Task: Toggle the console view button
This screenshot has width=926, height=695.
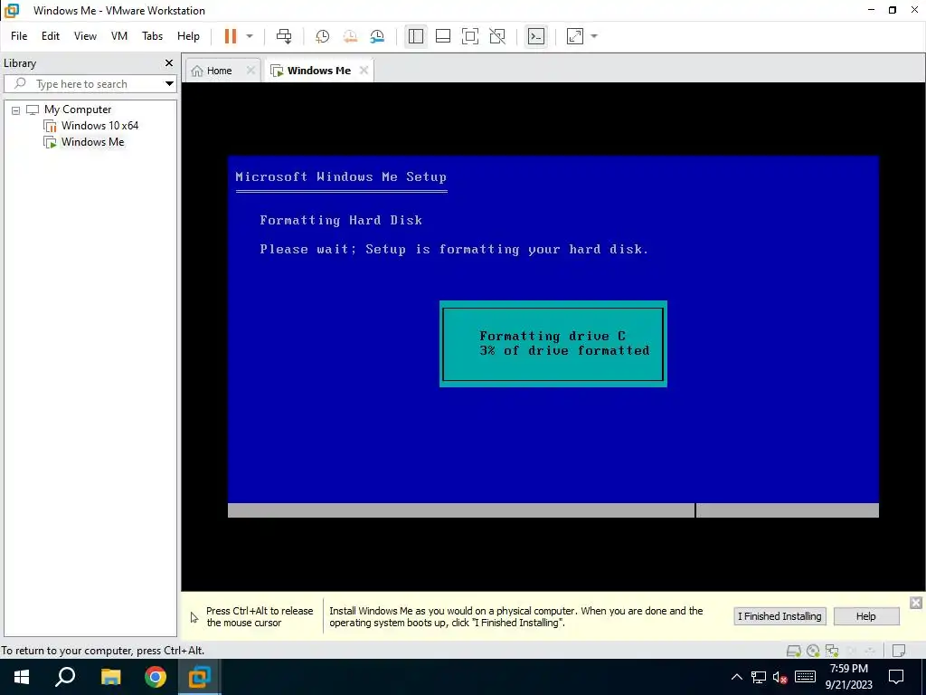Action: [535, 36]
